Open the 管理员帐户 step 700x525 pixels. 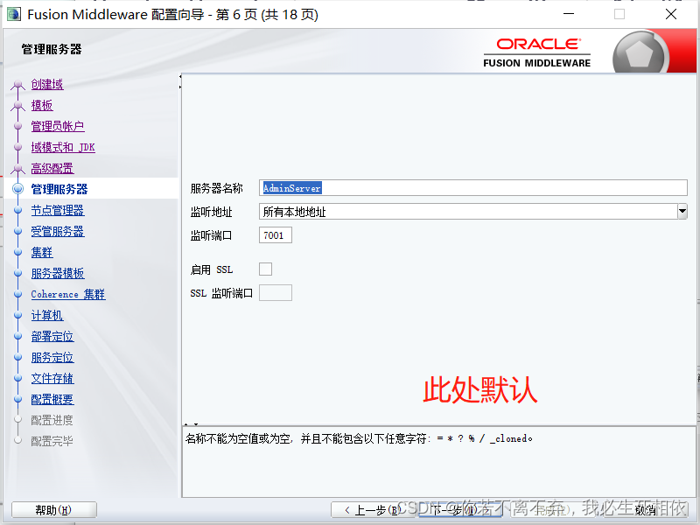coord(58,126)
